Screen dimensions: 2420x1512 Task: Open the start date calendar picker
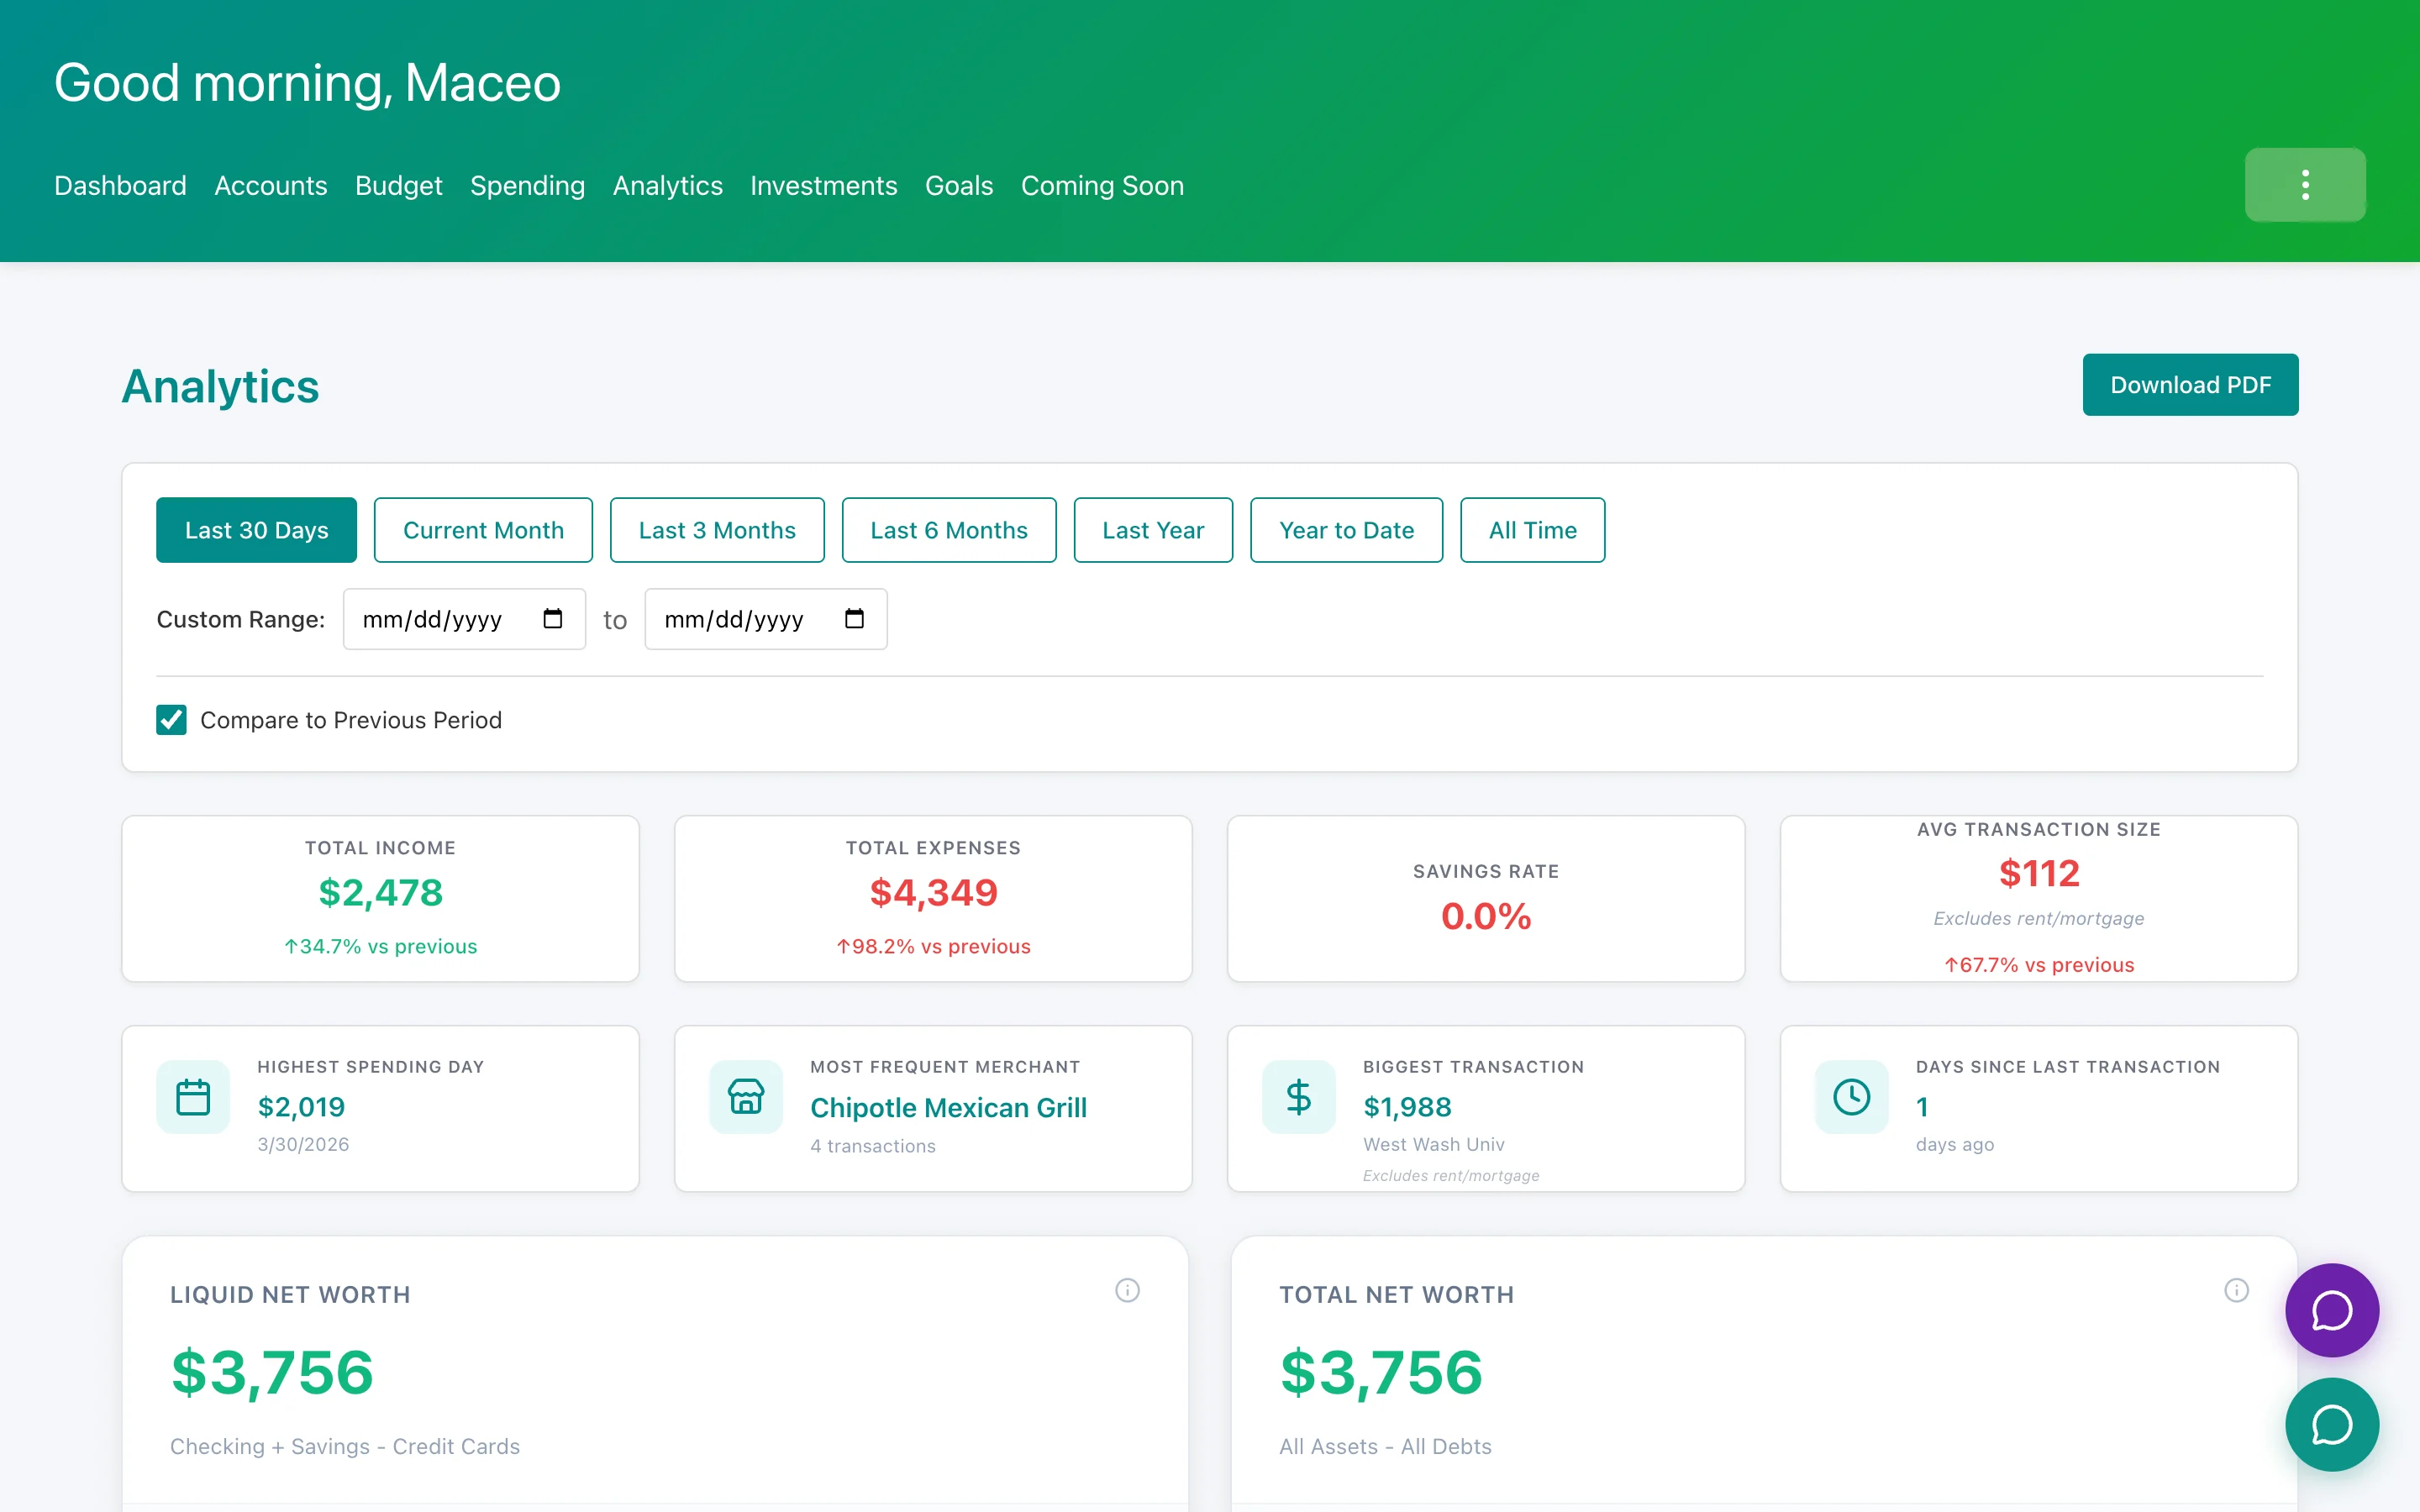pyautogui.click(x=551, y=618)
